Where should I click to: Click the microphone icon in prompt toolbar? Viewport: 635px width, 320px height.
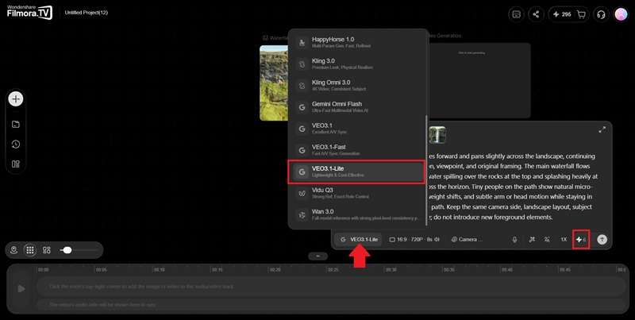514,239
